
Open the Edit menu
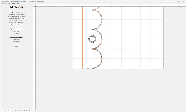[x=5, y=3]
